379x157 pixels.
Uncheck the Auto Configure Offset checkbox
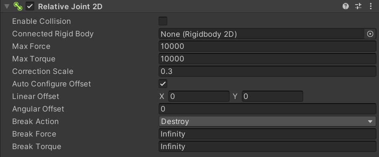click(163, 84)
